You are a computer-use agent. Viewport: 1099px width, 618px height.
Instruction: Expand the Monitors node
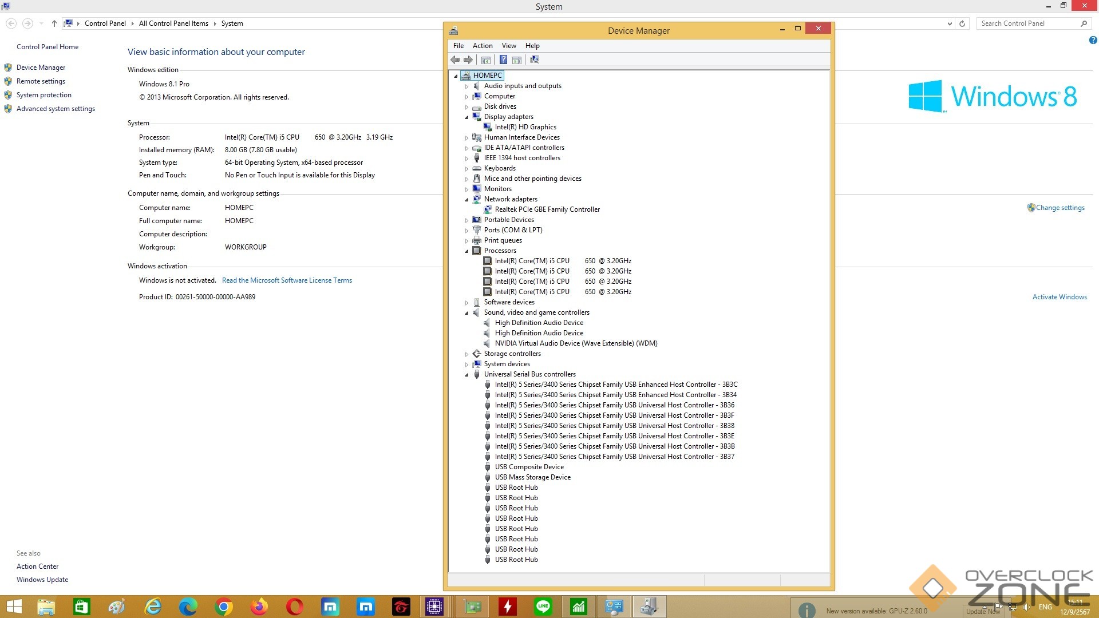coord(467,189)
